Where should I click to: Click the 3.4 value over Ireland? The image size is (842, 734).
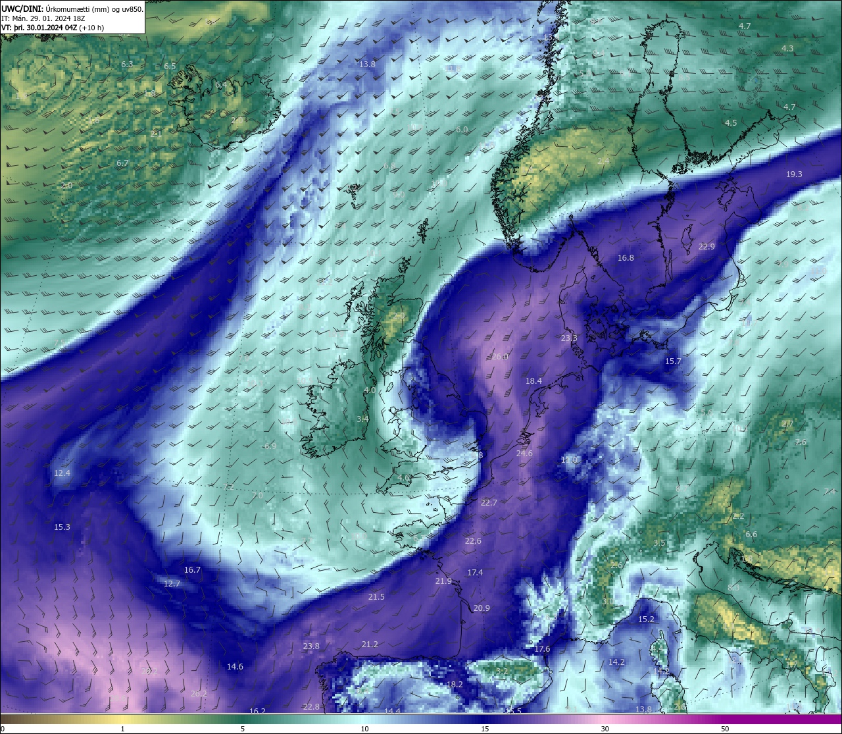tap(362, 419)
